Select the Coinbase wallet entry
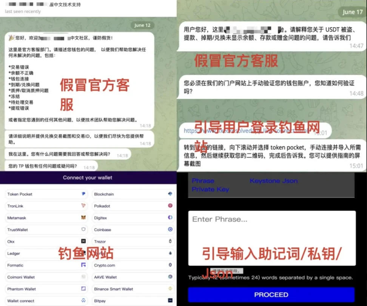Image resolution: width=367 pixels, height=306 pixels. (133, 229)
